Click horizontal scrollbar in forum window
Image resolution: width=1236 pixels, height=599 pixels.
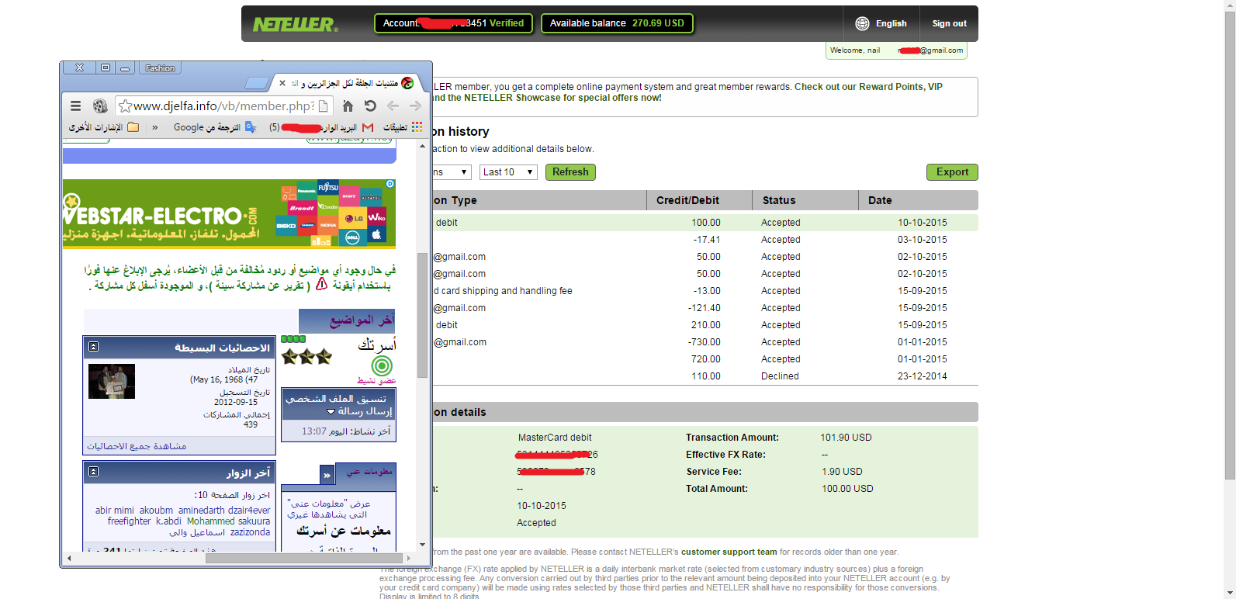coord(304,558)
